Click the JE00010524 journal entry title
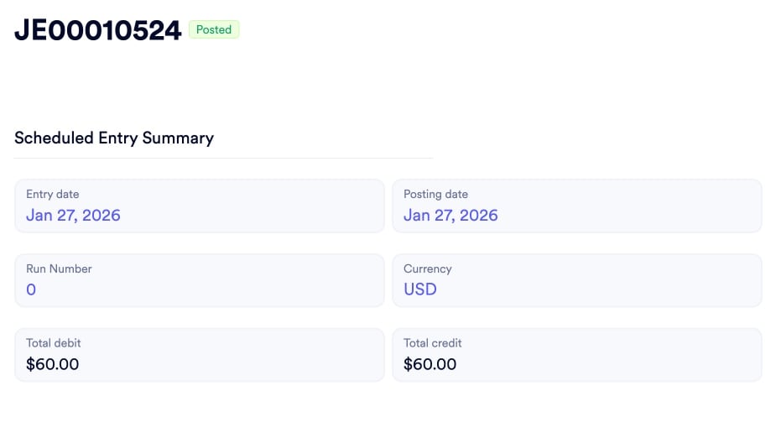The image size is (776, 438). 98,30
